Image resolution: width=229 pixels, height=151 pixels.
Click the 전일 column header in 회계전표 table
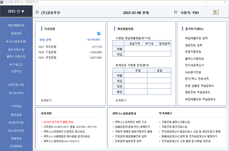click(136, 71)
